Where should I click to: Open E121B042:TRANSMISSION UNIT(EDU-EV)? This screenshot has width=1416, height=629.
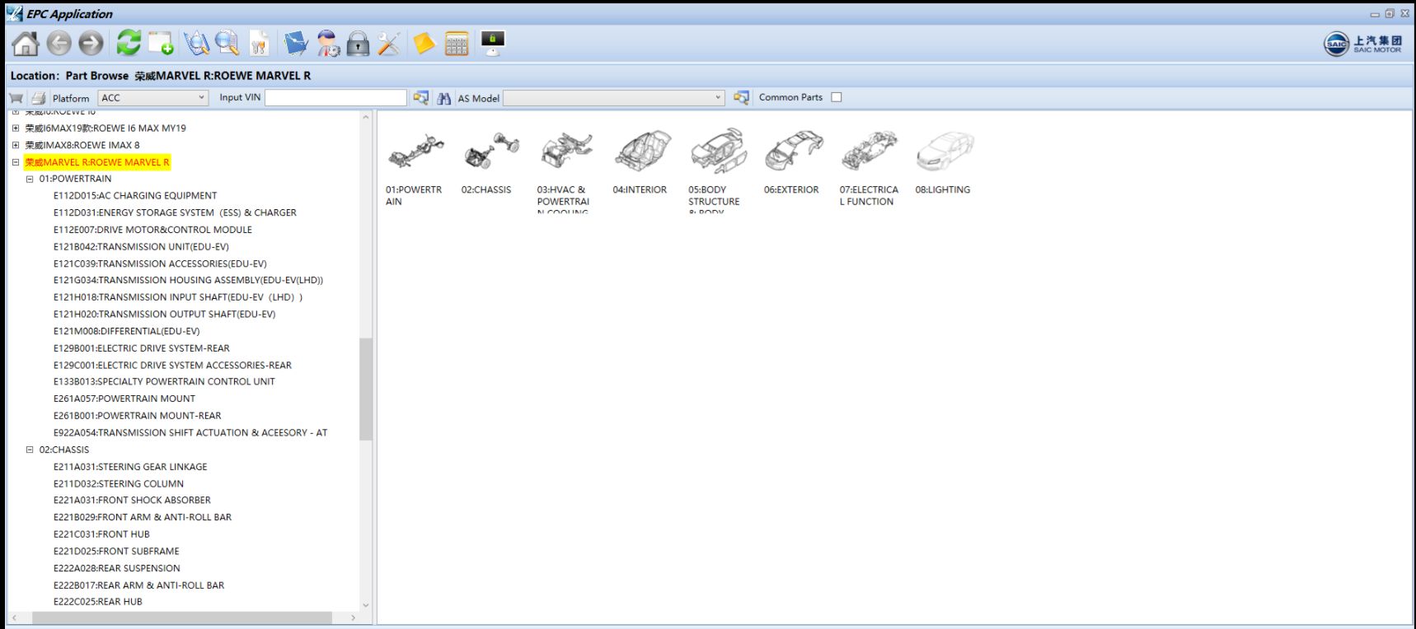141,247
